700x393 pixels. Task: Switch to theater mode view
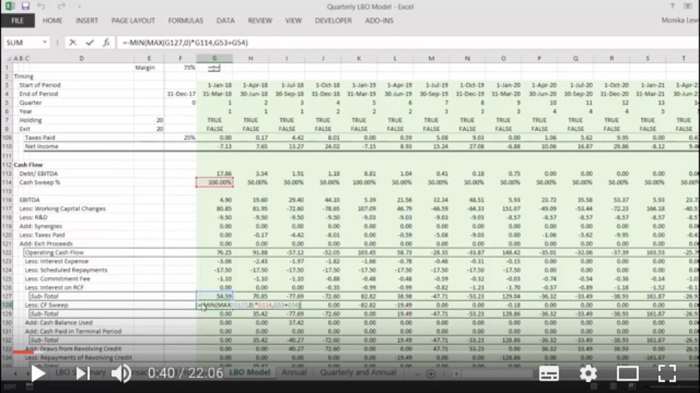(627, 373)
